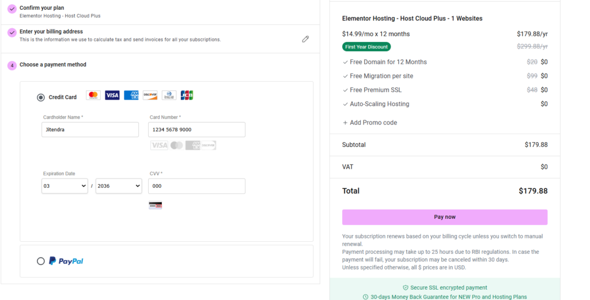Click the VAT label
Screen dimensions: 590x300
[x=347, y=167]
